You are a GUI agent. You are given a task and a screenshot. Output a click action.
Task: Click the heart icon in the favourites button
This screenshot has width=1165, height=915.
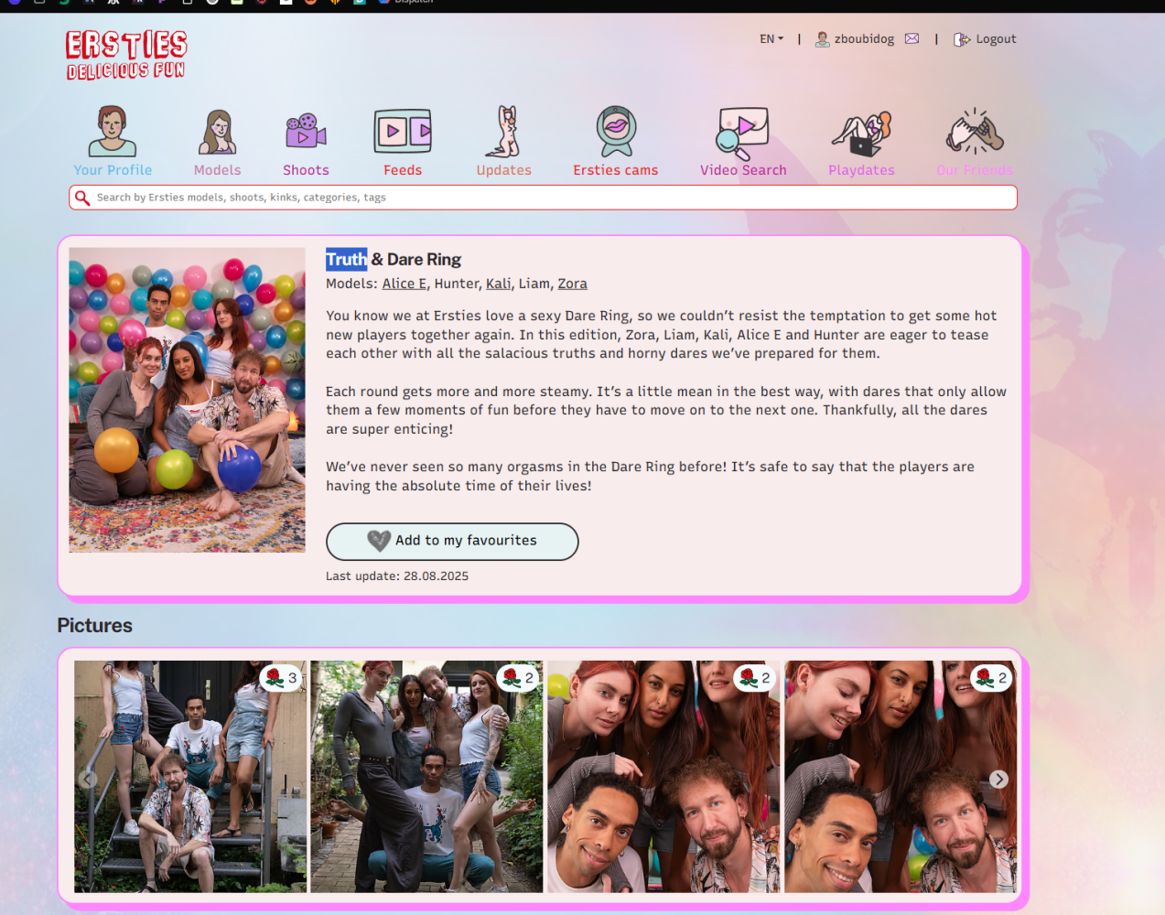[379, 541]
